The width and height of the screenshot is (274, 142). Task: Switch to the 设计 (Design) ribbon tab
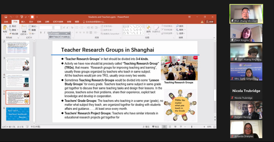pos(31,22)
